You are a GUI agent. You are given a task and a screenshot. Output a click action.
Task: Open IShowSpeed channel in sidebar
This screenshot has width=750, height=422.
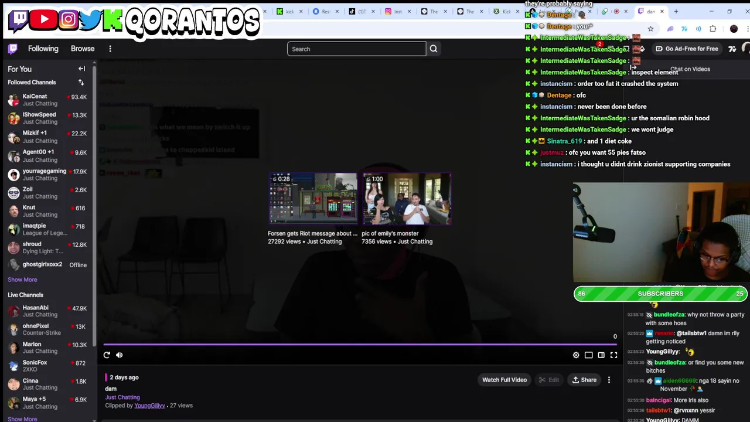coord(47,118)
